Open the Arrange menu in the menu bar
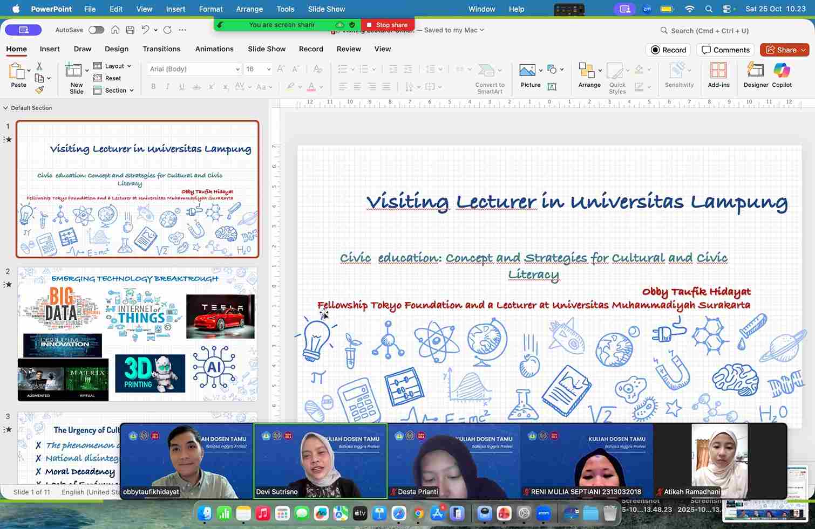Viewport: 815px width, 529px height. tap(249, 9)
